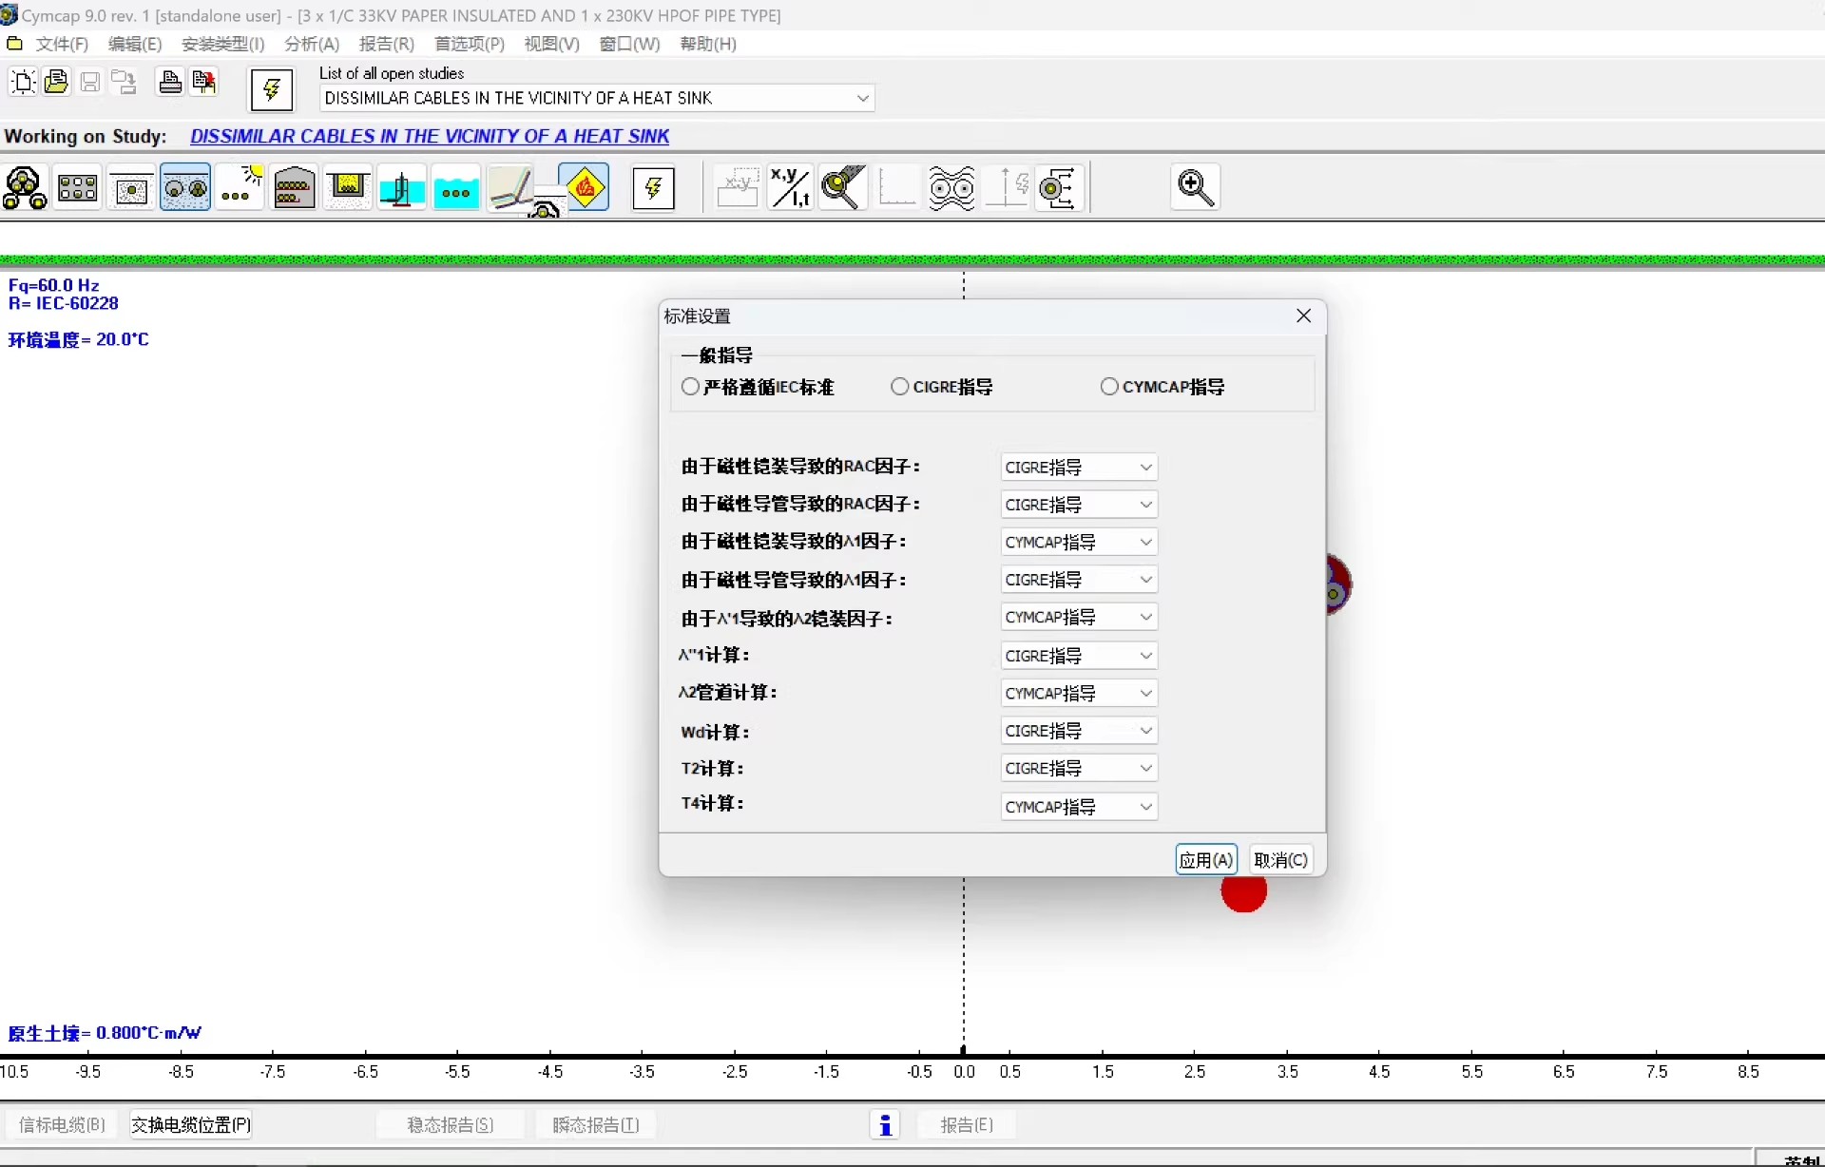Open dropdown for 由于磁性铠装导致的λ1因子
This screenshot has height=1167, width=1825.
pos(1079,543)
